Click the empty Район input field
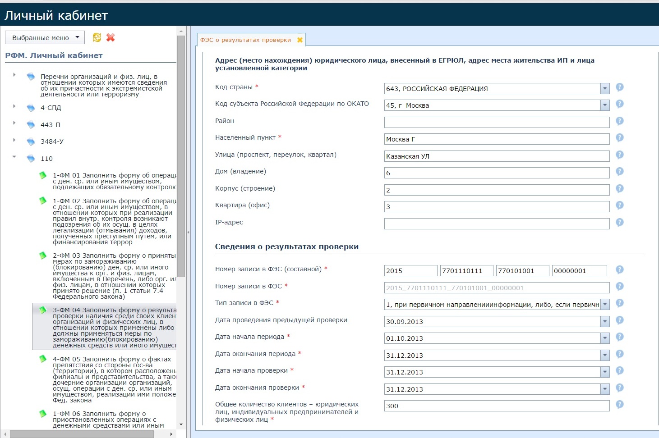Screen dimensions: 659x438 [497, 122]
